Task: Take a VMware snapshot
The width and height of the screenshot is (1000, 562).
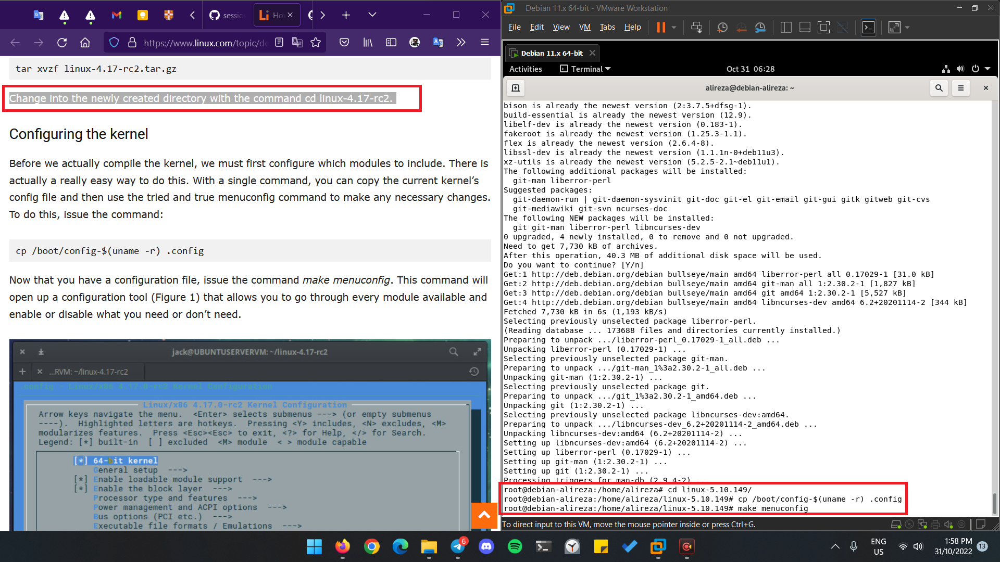Action: pyautogui.click(x=722, y=28)
